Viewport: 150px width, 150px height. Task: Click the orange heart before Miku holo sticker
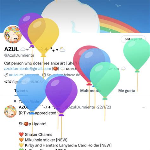tap(21, 140)
